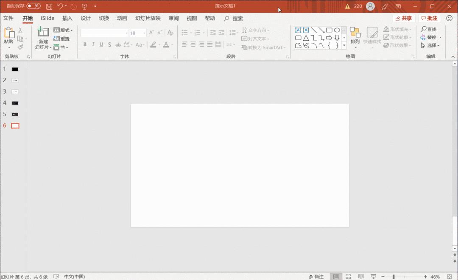Switch to the 插入 (Insert) ribbon tab

[67, 18]
